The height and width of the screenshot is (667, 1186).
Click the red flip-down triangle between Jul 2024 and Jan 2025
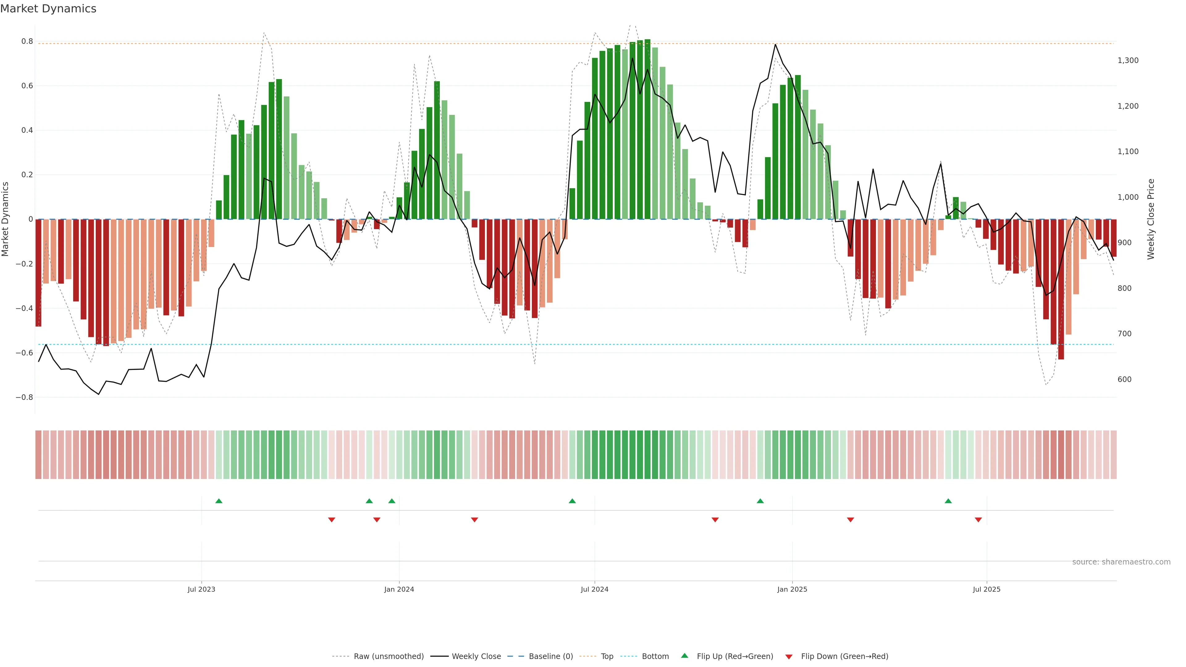point(715,520)
